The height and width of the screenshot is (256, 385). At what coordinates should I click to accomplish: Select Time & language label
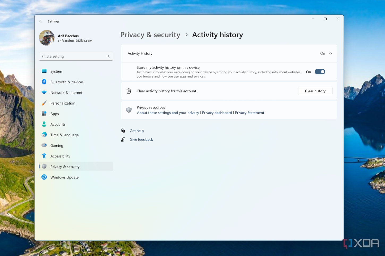(x=65, y=135)
